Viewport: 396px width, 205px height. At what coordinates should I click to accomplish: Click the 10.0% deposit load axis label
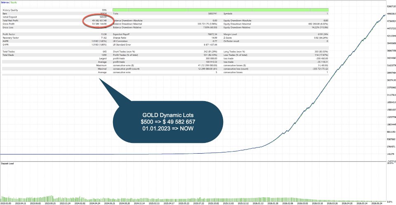(x=390, y=163)
